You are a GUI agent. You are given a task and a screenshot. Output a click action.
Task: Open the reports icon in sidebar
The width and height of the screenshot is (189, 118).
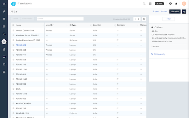tap(4, 64)
